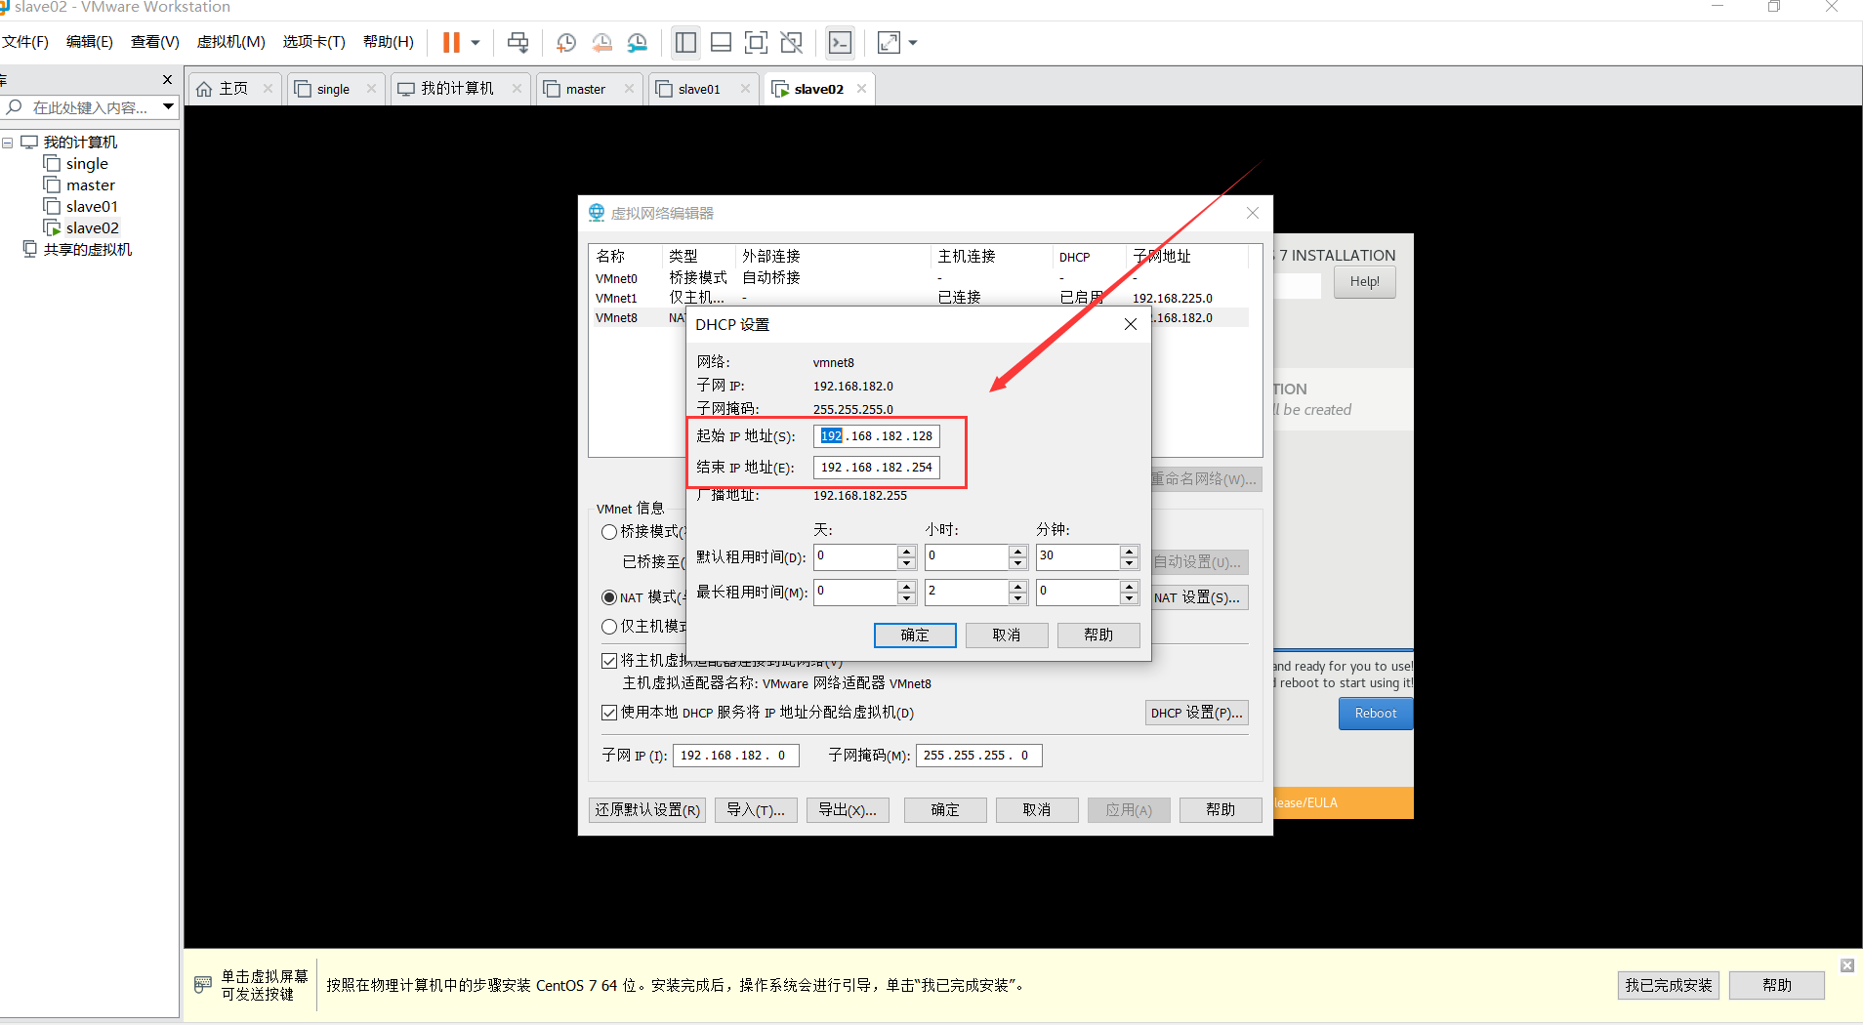Uncheck 使用本地 DHCP 服务 checkbox
The height and width of the screenshot is (1025, 1863).
coord(609,713)
